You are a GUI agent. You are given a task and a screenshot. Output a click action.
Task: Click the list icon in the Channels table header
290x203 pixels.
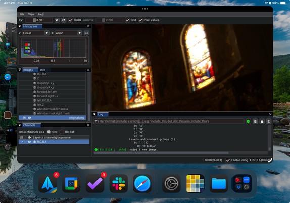coord(21,137)
